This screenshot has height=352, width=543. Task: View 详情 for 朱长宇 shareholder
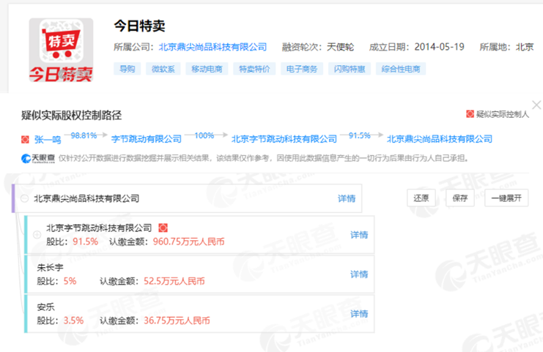tap(359, 274)
